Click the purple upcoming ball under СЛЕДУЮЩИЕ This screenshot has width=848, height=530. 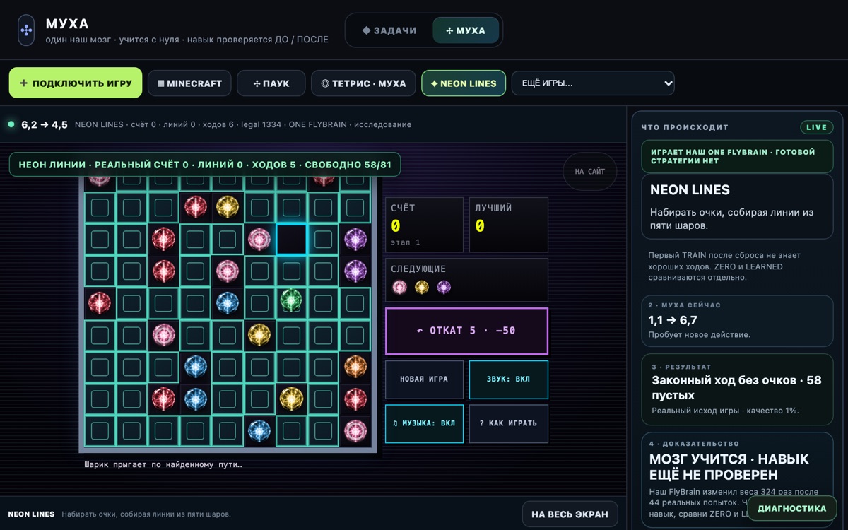click(444, 287)
